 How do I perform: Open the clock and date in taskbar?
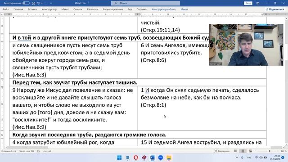coord(275,157)
